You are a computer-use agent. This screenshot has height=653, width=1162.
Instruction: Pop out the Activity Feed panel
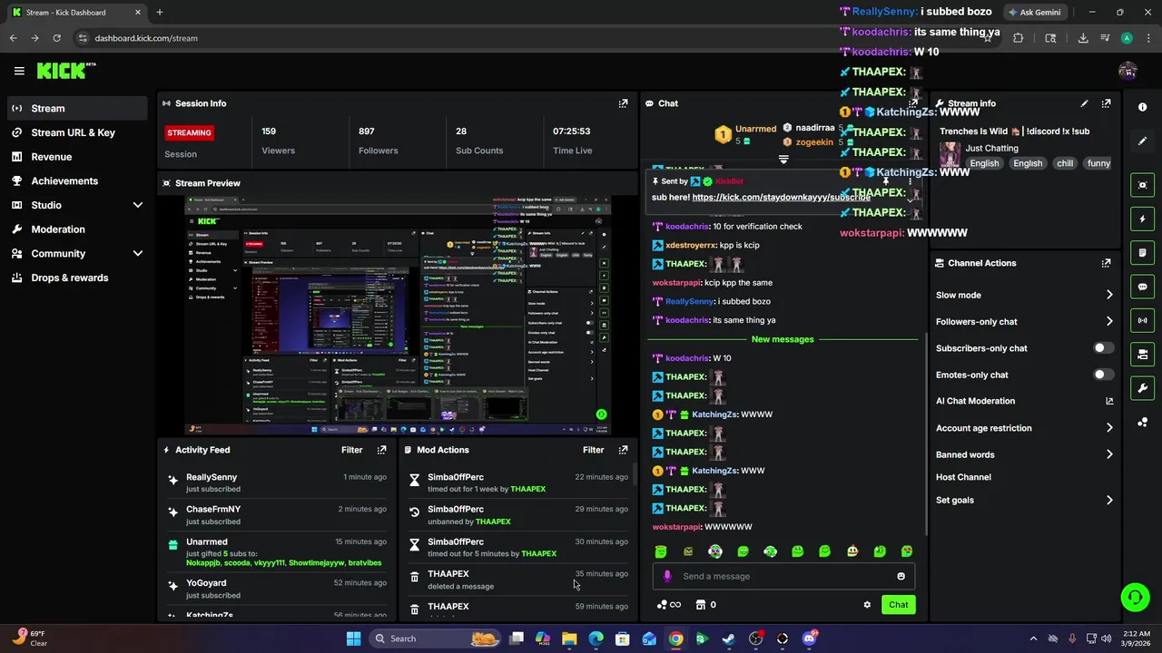(x=381, y=450)
